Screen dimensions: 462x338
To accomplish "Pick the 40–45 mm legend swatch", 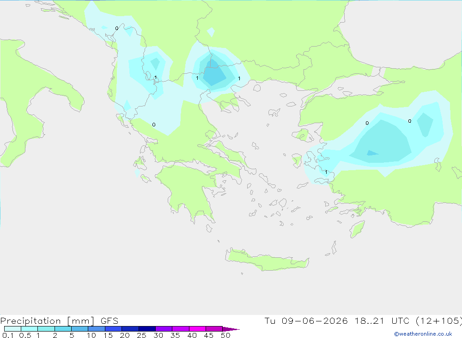I will [x=197, y=329].
